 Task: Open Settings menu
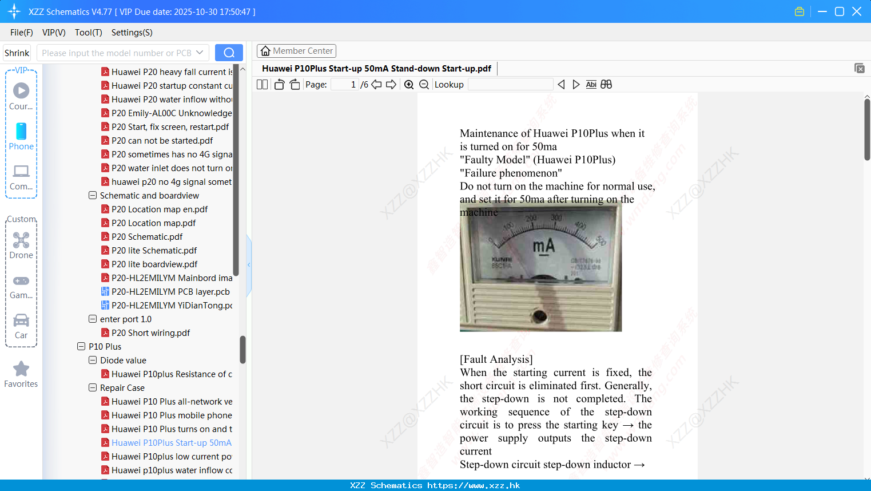[132, 33]
